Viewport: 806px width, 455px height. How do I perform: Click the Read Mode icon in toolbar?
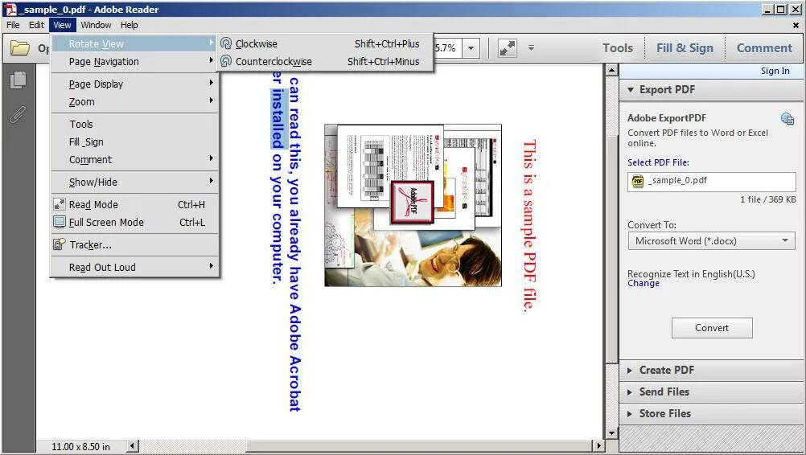508,48
